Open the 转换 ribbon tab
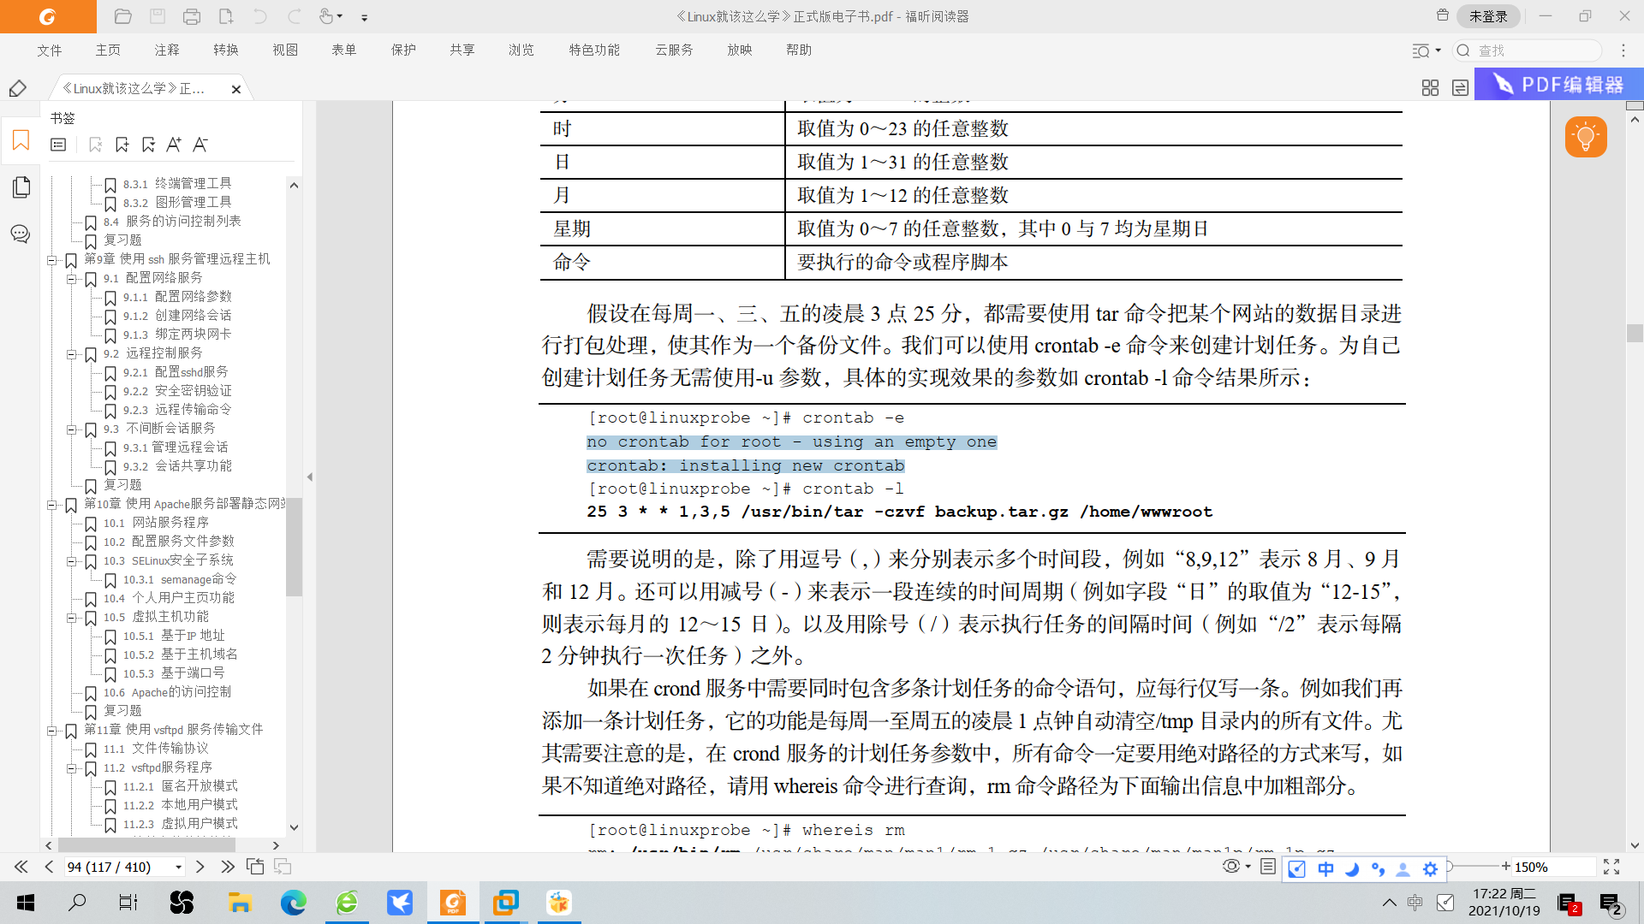The image size is (1644, 924). [x=226, y=50]
